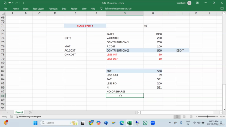Click the zoom in plus button
The image size is (226, 127).
coord(217,117)
